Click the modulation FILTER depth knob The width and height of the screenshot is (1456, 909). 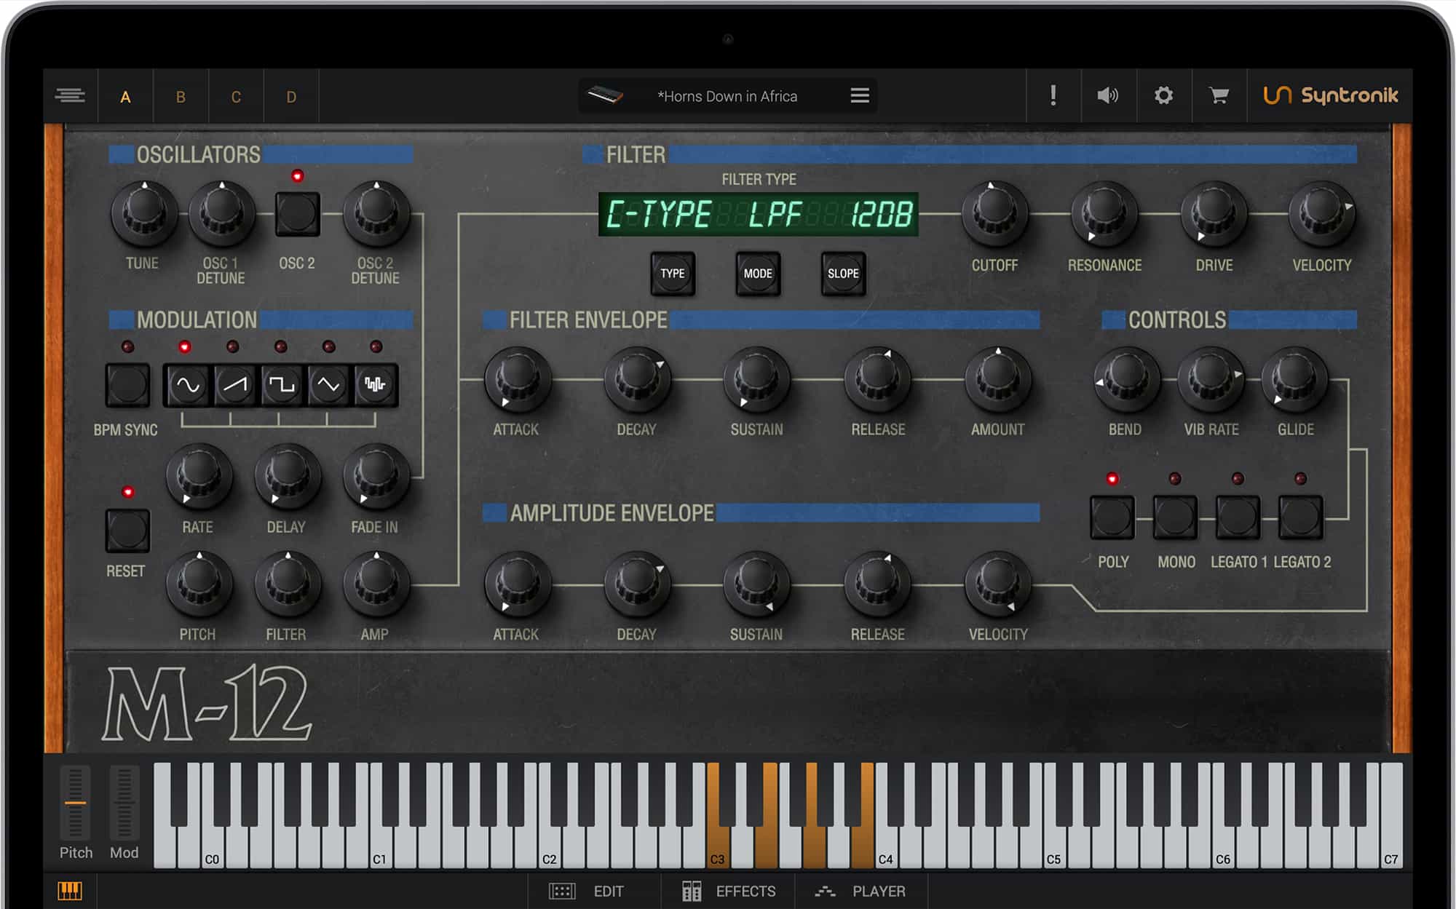pyautogui.click(x=288, y=584)
